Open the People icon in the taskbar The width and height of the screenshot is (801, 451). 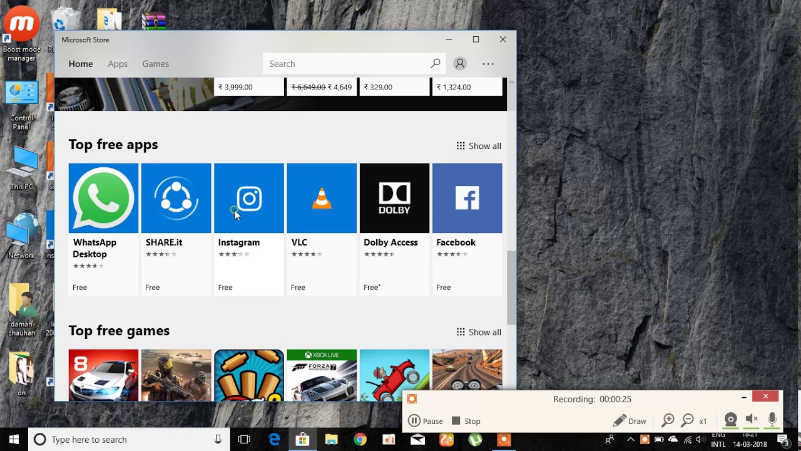(610, 440)
